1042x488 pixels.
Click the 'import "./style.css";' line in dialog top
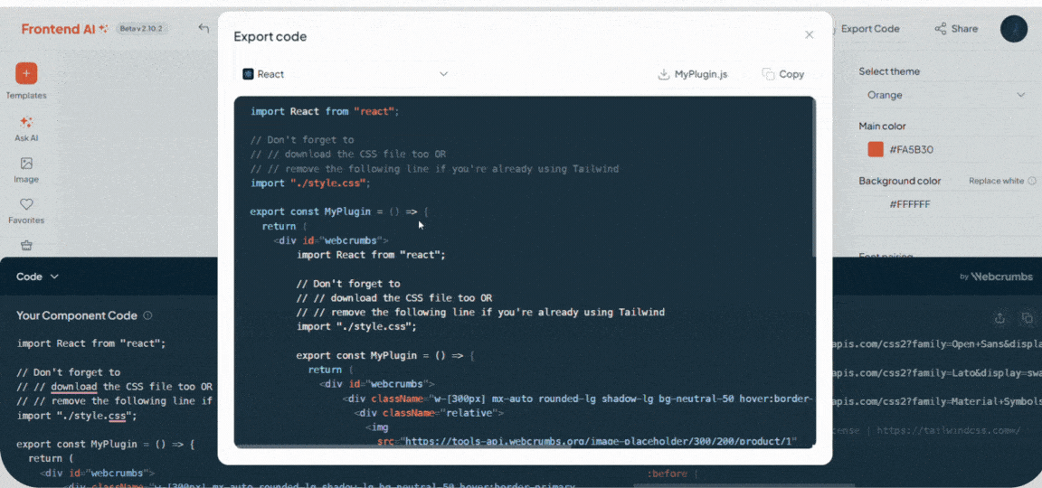point(310,183)
